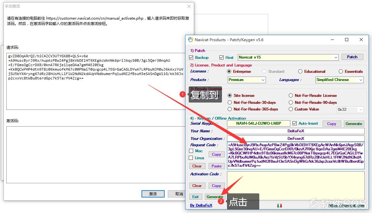372x213 pixels.
Task: Generate the activation code
Action: point(215,197)
